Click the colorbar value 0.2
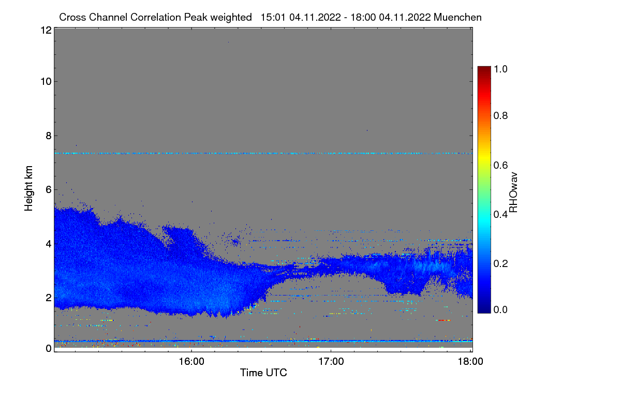621x414 pixels. [501, 263]
